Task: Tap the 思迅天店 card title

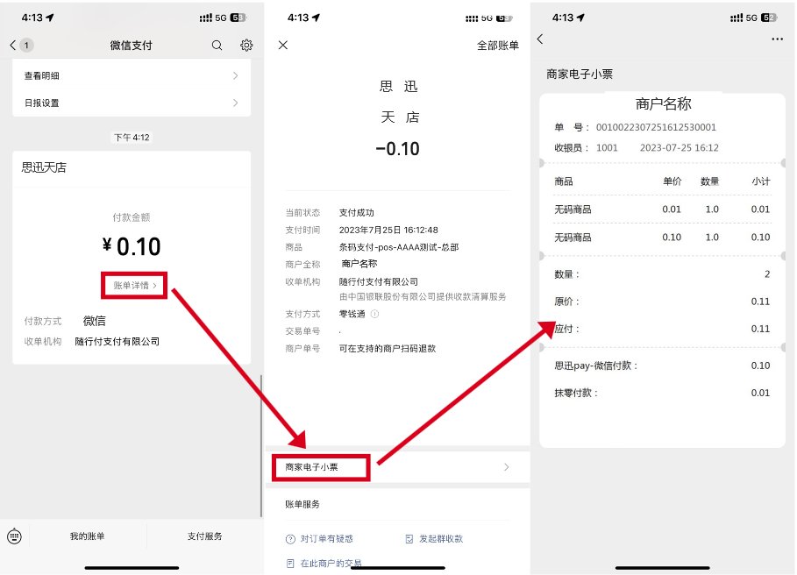Action: (44, 167)
